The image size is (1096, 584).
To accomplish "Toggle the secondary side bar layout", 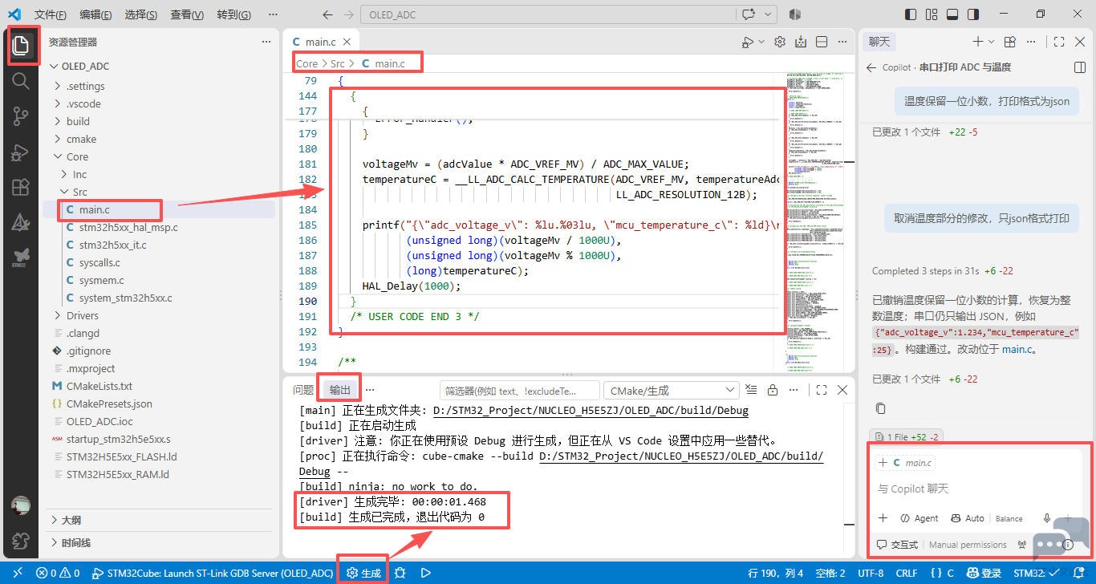I will coord(973,14).
